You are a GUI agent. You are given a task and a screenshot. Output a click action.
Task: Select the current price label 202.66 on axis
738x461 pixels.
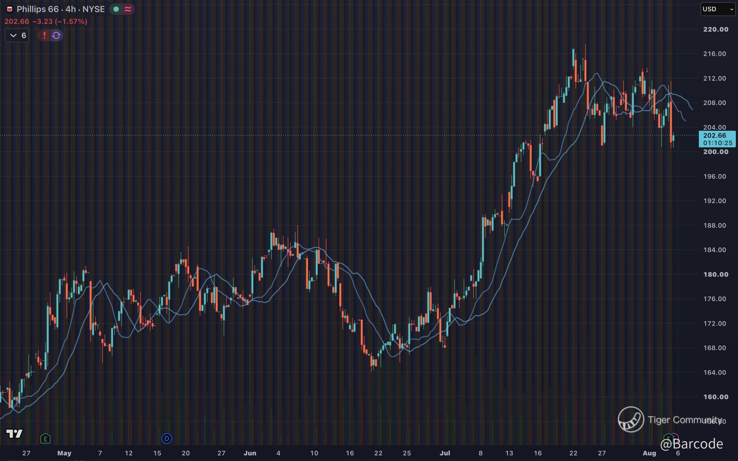coord(714,135)
